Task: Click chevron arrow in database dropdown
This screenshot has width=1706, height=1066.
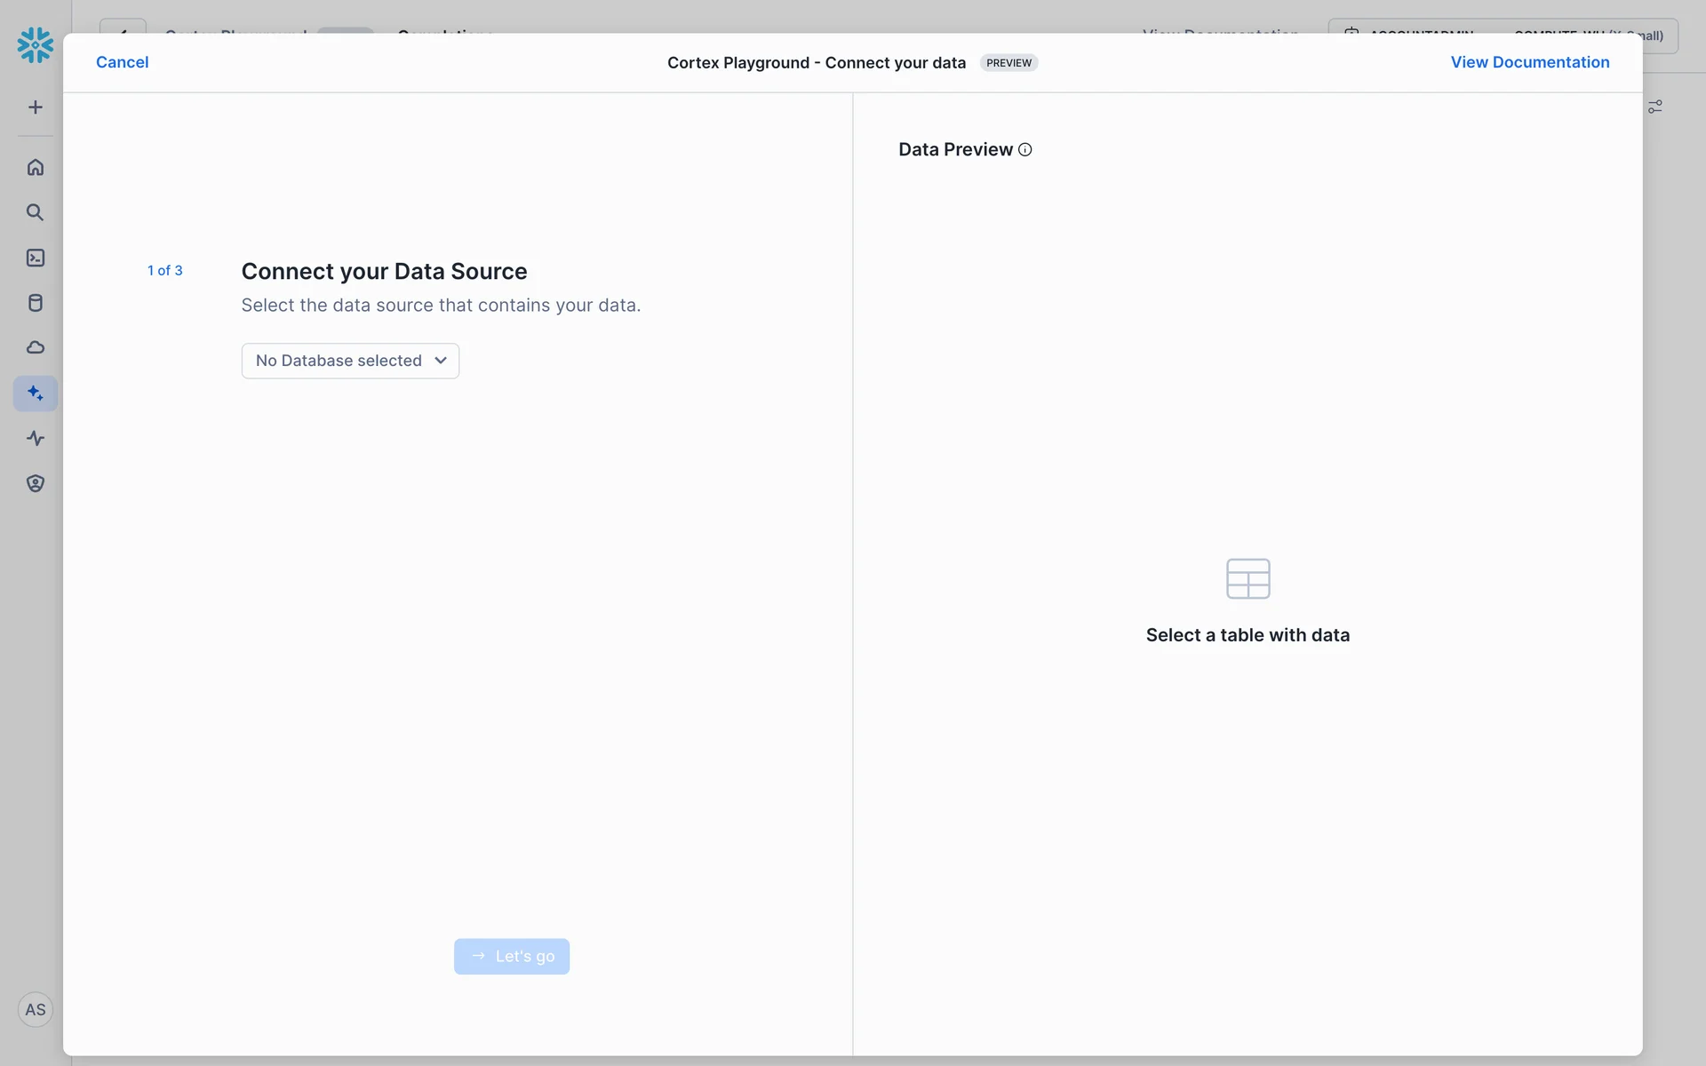Action: pos(441,361)
